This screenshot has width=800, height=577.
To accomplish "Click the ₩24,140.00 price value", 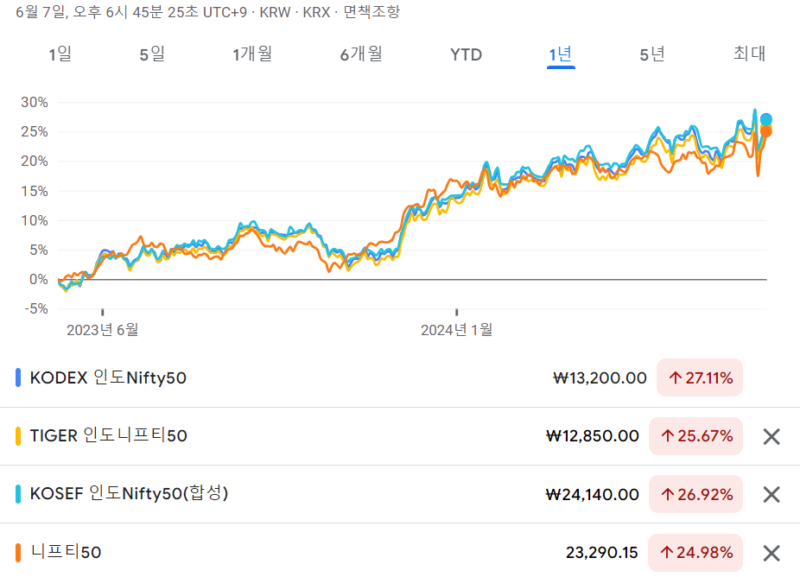I will point(593,494).
